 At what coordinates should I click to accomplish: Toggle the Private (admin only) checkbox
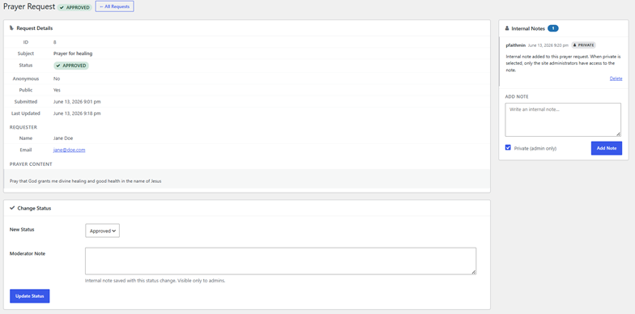[509, 147]
